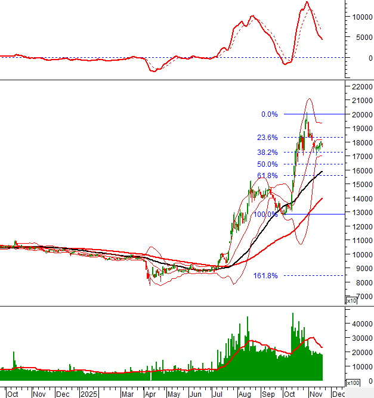Click the 38.2% Fibonacci retracement label

click(267, 153)
